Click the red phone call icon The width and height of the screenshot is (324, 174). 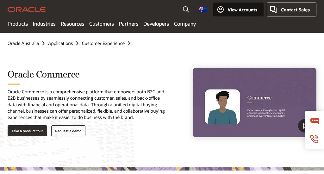point(315,139)
